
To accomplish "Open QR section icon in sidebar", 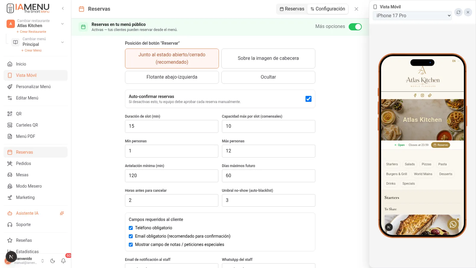I will [x=10, y=114].
